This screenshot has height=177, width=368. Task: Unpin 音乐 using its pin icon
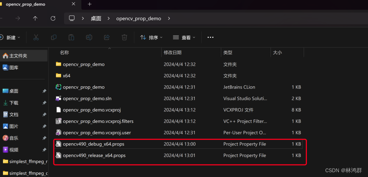(44, 138)
